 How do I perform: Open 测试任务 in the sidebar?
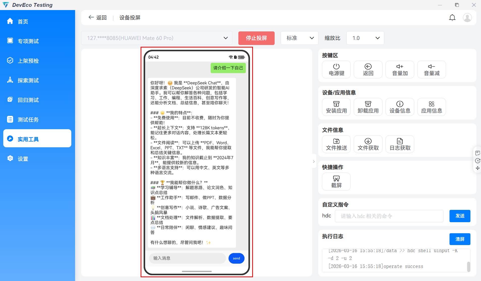tap(37, 119)
